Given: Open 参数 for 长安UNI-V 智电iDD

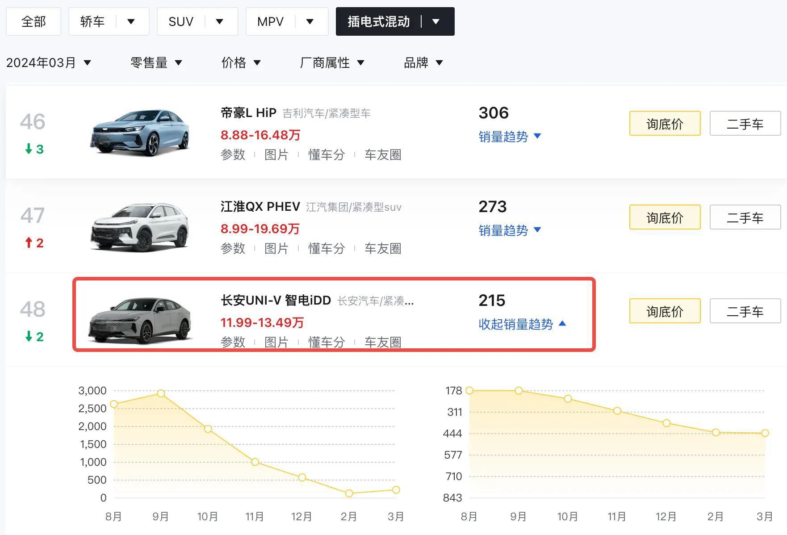Looking at the screenshot, I should coord(233,342).
